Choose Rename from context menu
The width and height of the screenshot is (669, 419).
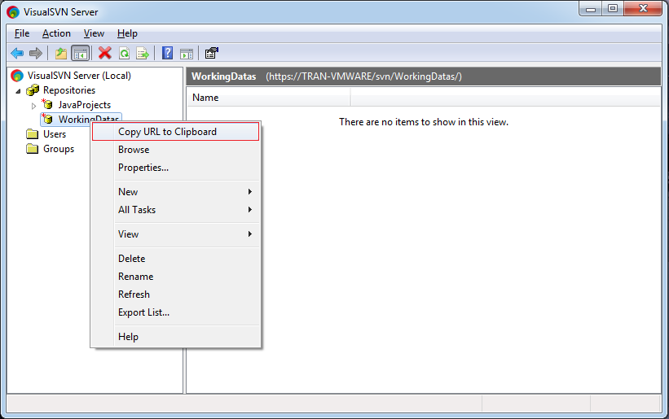click(175, 277)
